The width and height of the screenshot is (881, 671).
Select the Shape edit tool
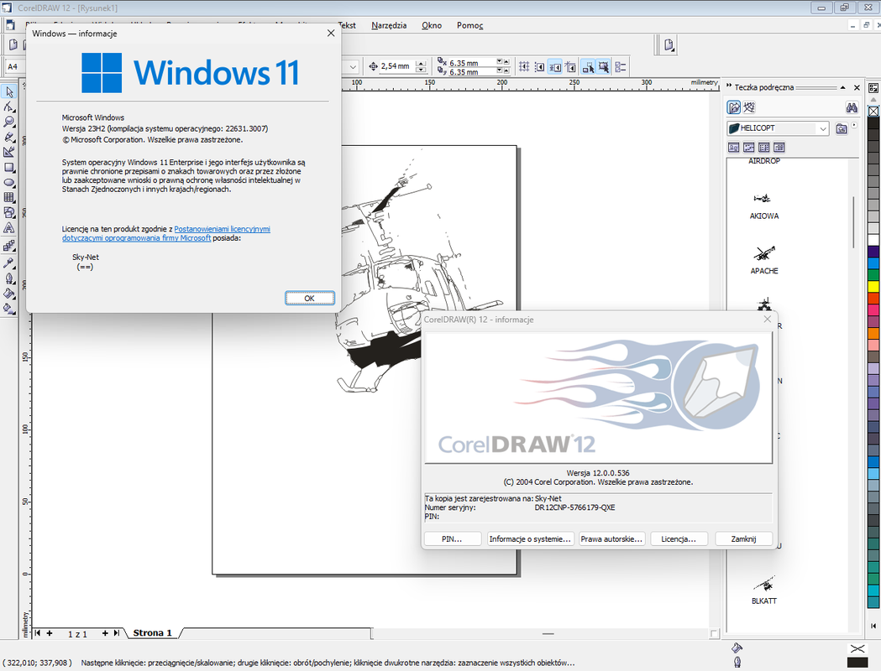tap(9, 107)
